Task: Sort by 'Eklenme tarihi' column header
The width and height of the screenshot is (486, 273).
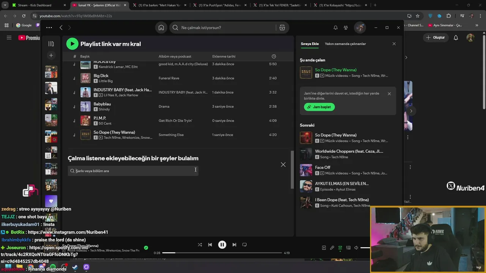Action: pos(224,56)
